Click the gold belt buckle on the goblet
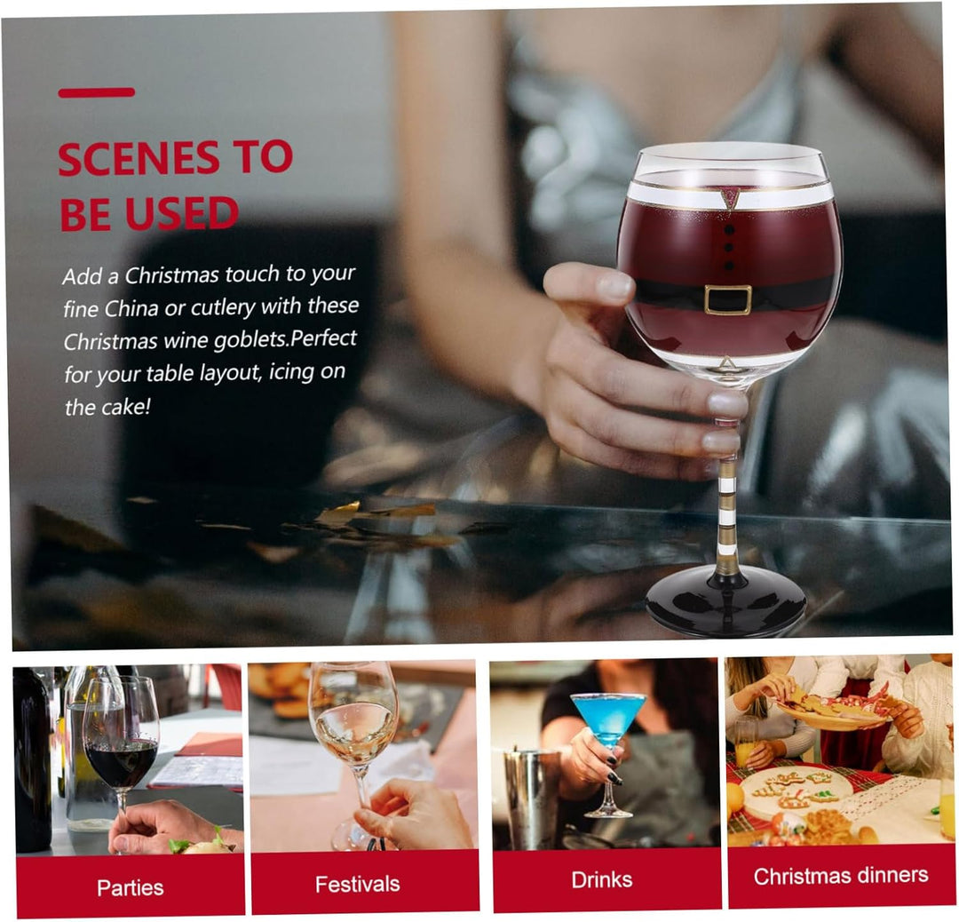 [x=727, y=300]
